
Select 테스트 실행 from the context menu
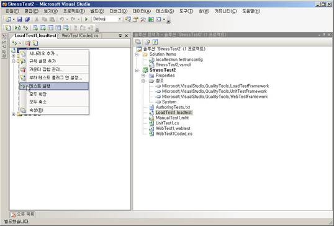(54, 86)
